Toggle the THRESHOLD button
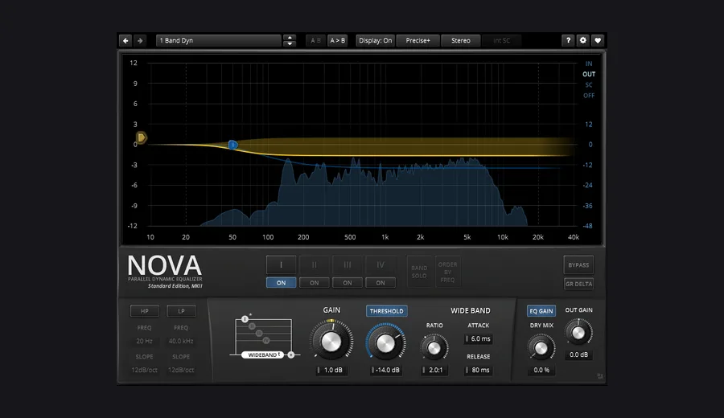Viewport: 724px width, 418px height. pos(386,311)
